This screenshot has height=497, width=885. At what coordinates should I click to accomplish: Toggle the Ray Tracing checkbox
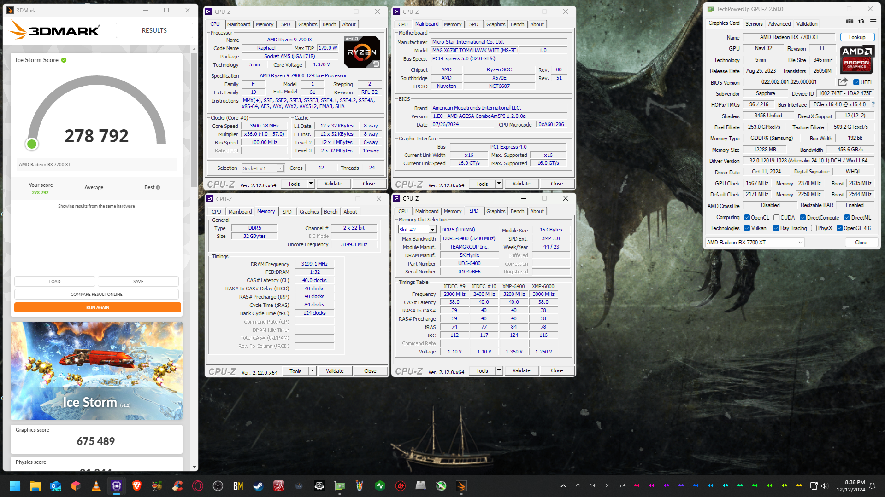[x=776, y=228]
